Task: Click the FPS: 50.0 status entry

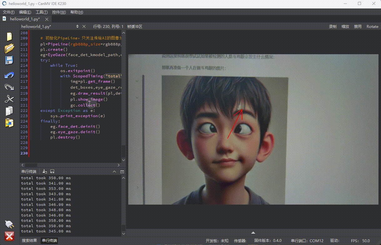Action: [360, 241]
